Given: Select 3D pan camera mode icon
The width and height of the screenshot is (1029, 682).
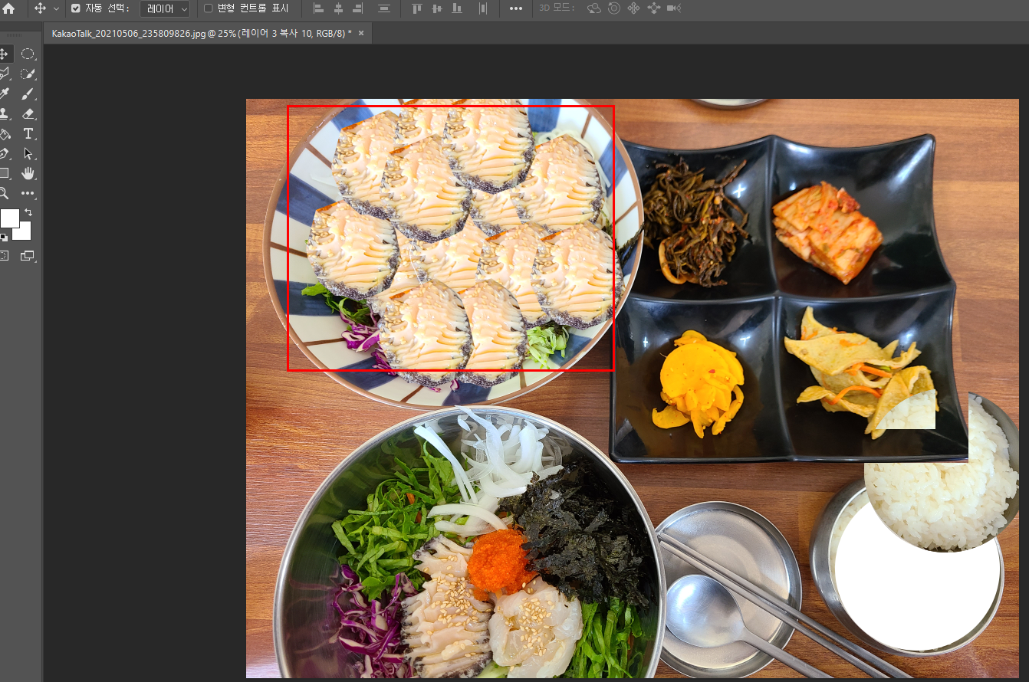Looking at the screenshot, I should click(x=633, y=8).
